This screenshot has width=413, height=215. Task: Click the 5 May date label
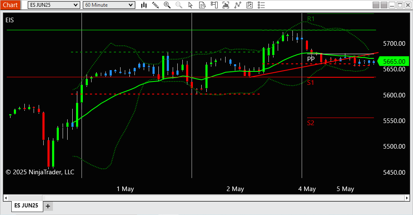click(x=345, y=189)
